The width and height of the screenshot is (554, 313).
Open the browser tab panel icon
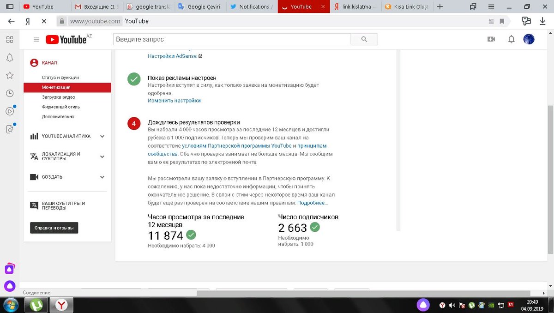click(10, 6)
